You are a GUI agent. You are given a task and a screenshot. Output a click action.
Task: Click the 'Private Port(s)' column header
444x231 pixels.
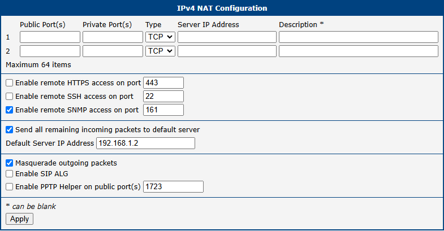point(107,25)
